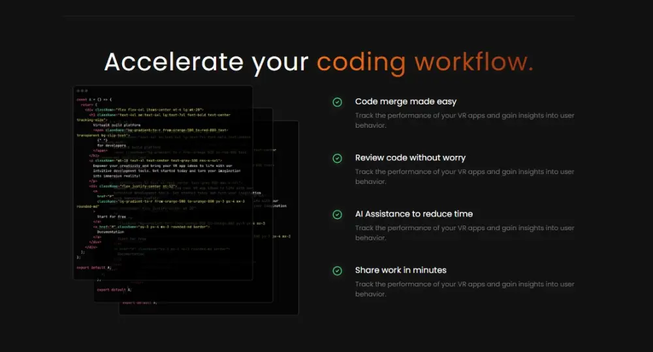The width and height of the screenshot is (653, 352).
Task: Click 'Start for free' text in front code window
Action: pos(111,216)
